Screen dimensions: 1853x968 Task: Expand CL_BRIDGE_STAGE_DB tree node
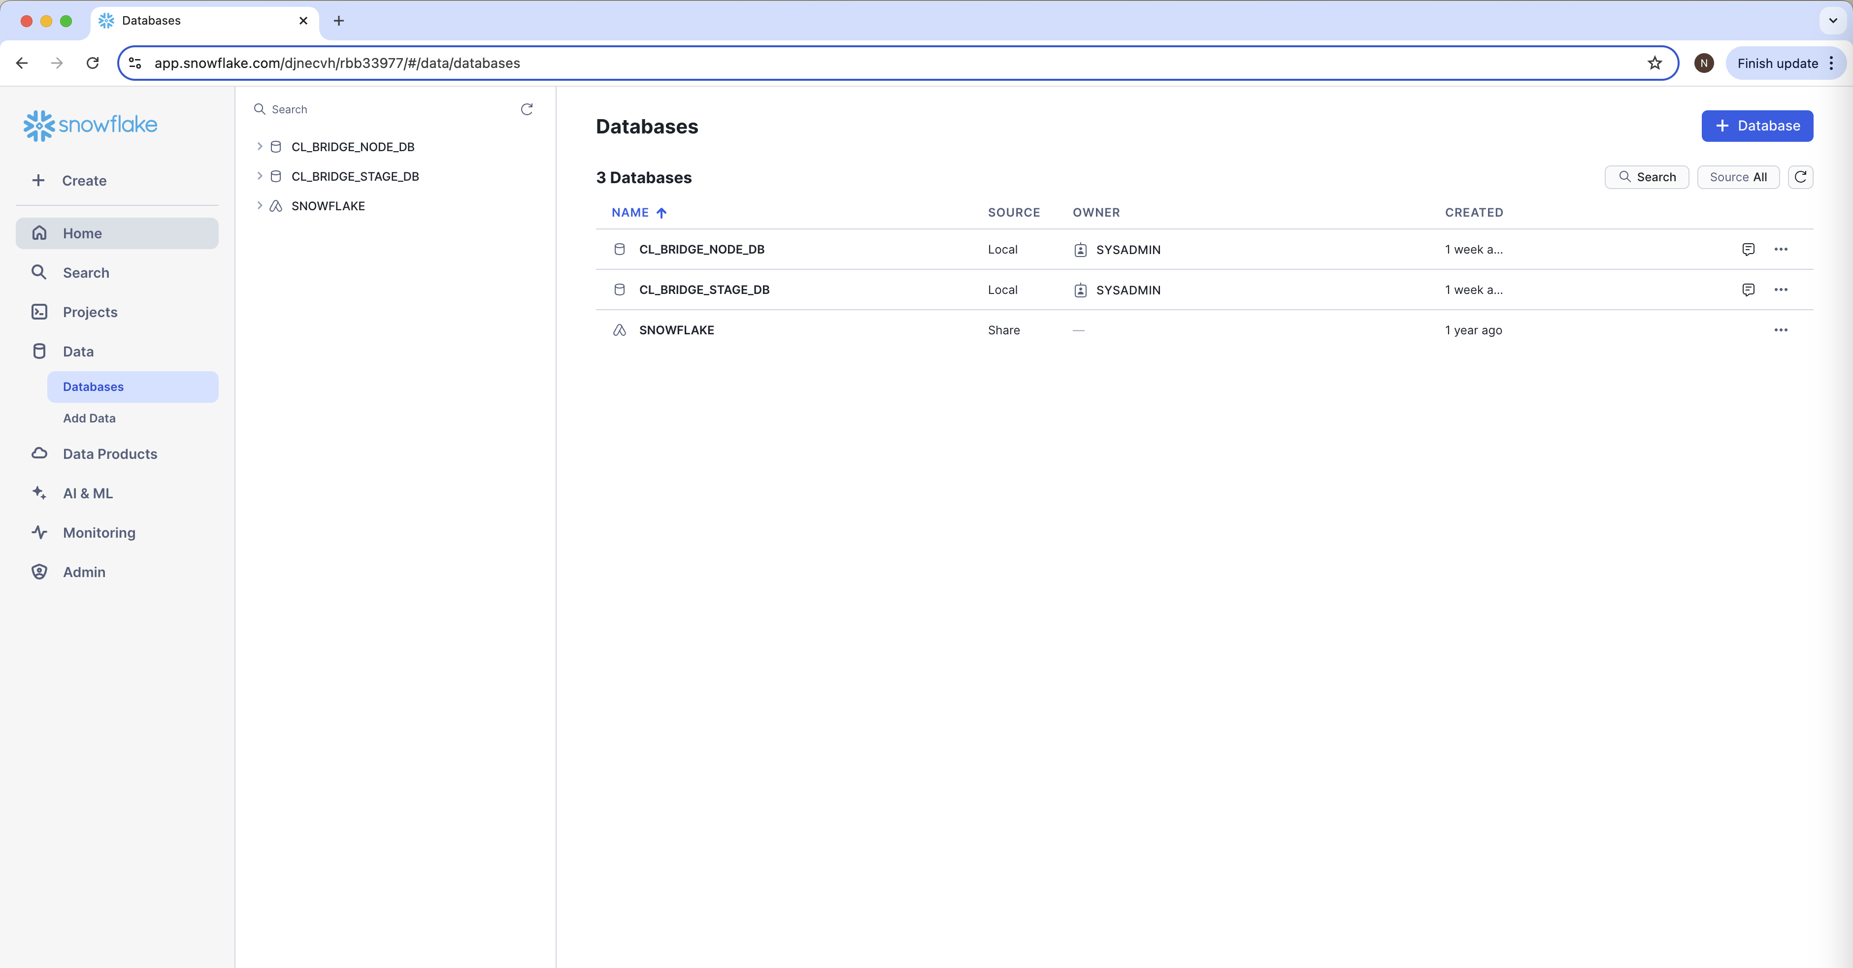[260, 176]
